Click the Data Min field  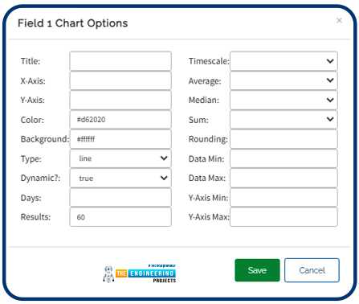[284, 158]
